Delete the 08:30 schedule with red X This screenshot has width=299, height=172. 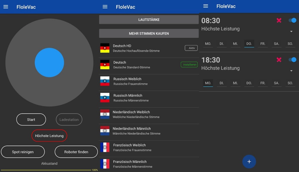coord(279,20)
